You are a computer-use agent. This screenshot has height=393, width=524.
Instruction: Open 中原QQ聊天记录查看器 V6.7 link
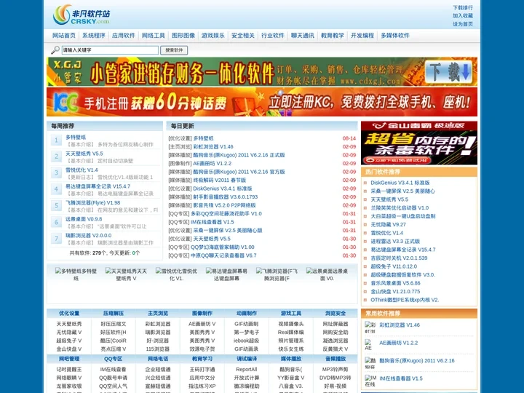[x=223, y=255]
